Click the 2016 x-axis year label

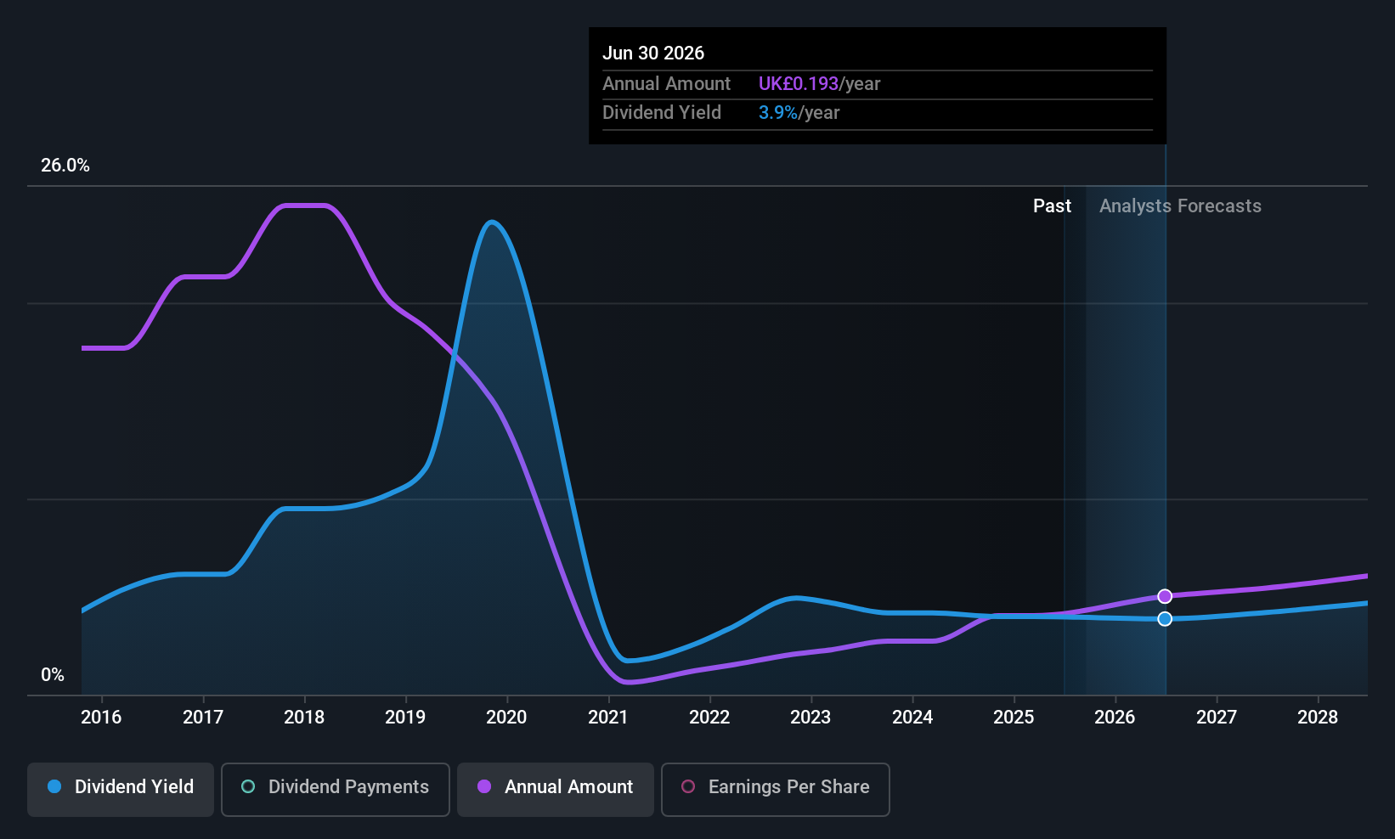101,718
